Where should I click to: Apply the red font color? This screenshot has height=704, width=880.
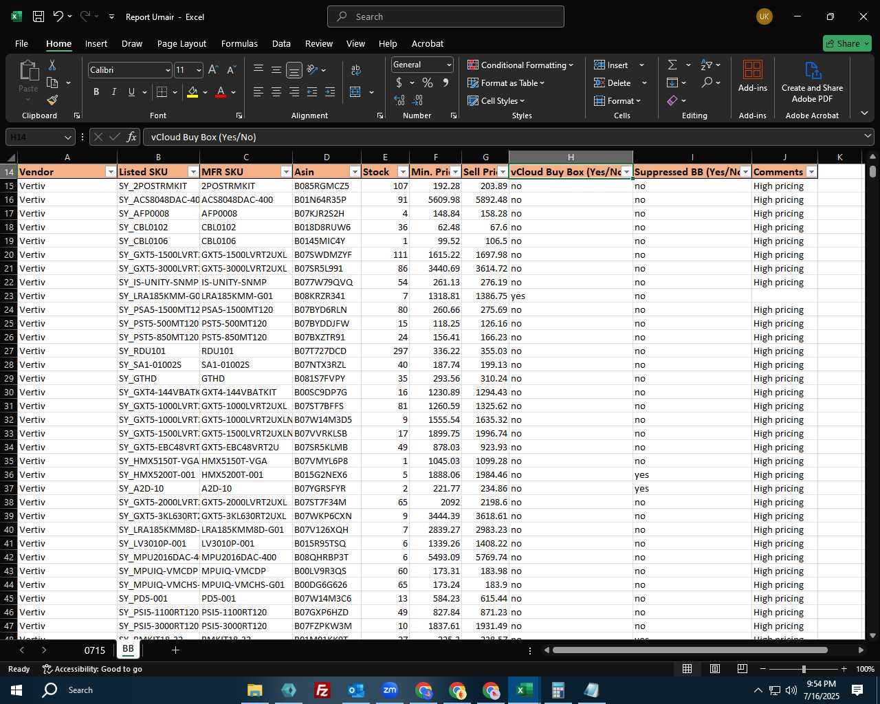point(221,91)
